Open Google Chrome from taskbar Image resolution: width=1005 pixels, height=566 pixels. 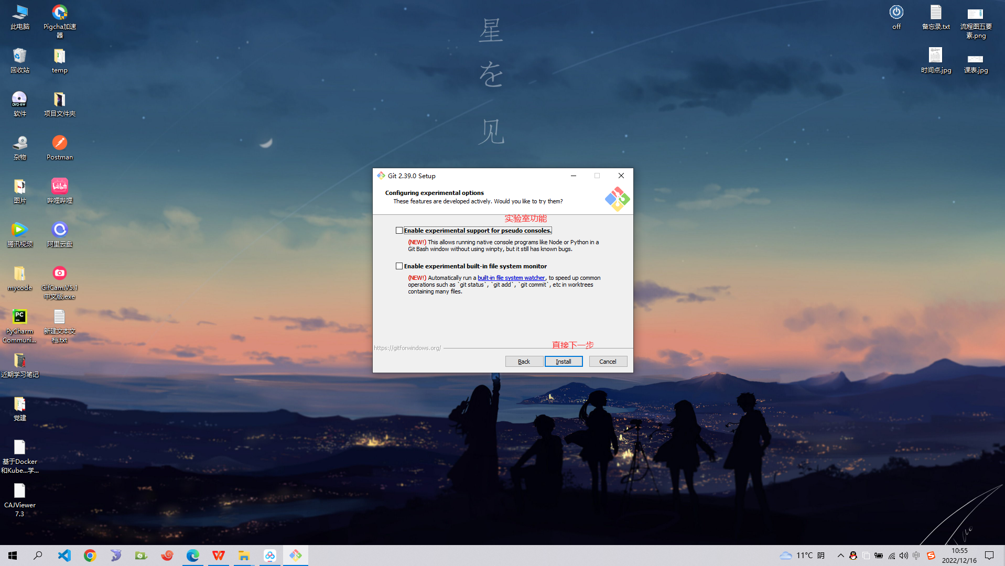click(x=90, y=556)
